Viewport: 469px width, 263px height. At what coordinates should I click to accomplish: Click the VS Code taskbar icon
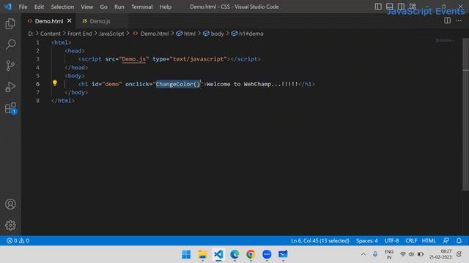point(218,254)
